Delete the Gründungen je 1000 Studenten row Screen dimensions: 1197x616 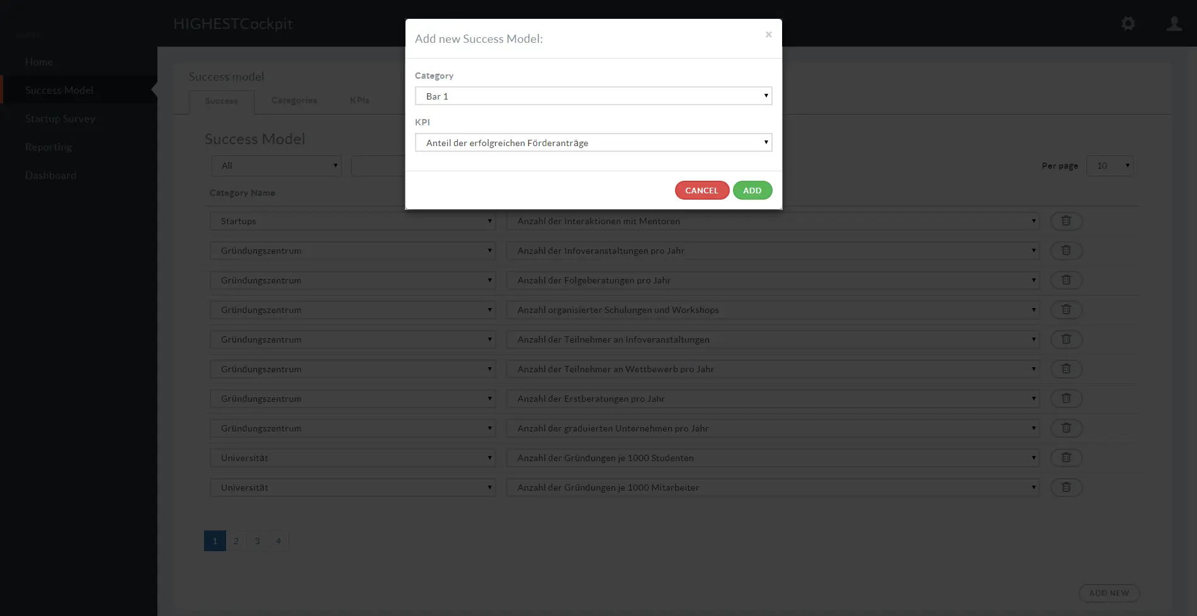point(1066,458)
